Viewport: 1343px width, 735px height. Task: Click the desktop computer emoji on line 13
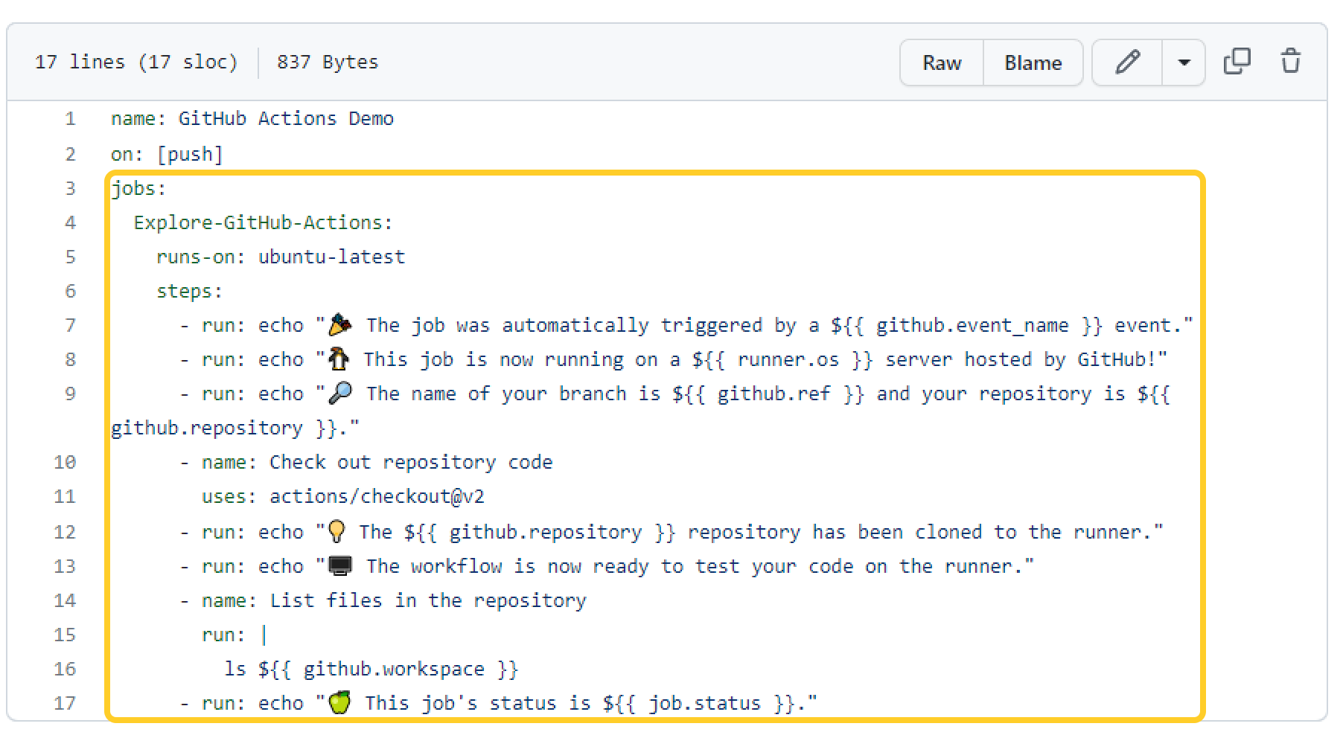pyautogui.click(x=340, y=566)
